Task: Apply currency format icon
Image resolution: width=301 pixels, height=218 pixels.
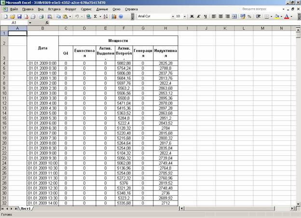Action: point(243,16)
